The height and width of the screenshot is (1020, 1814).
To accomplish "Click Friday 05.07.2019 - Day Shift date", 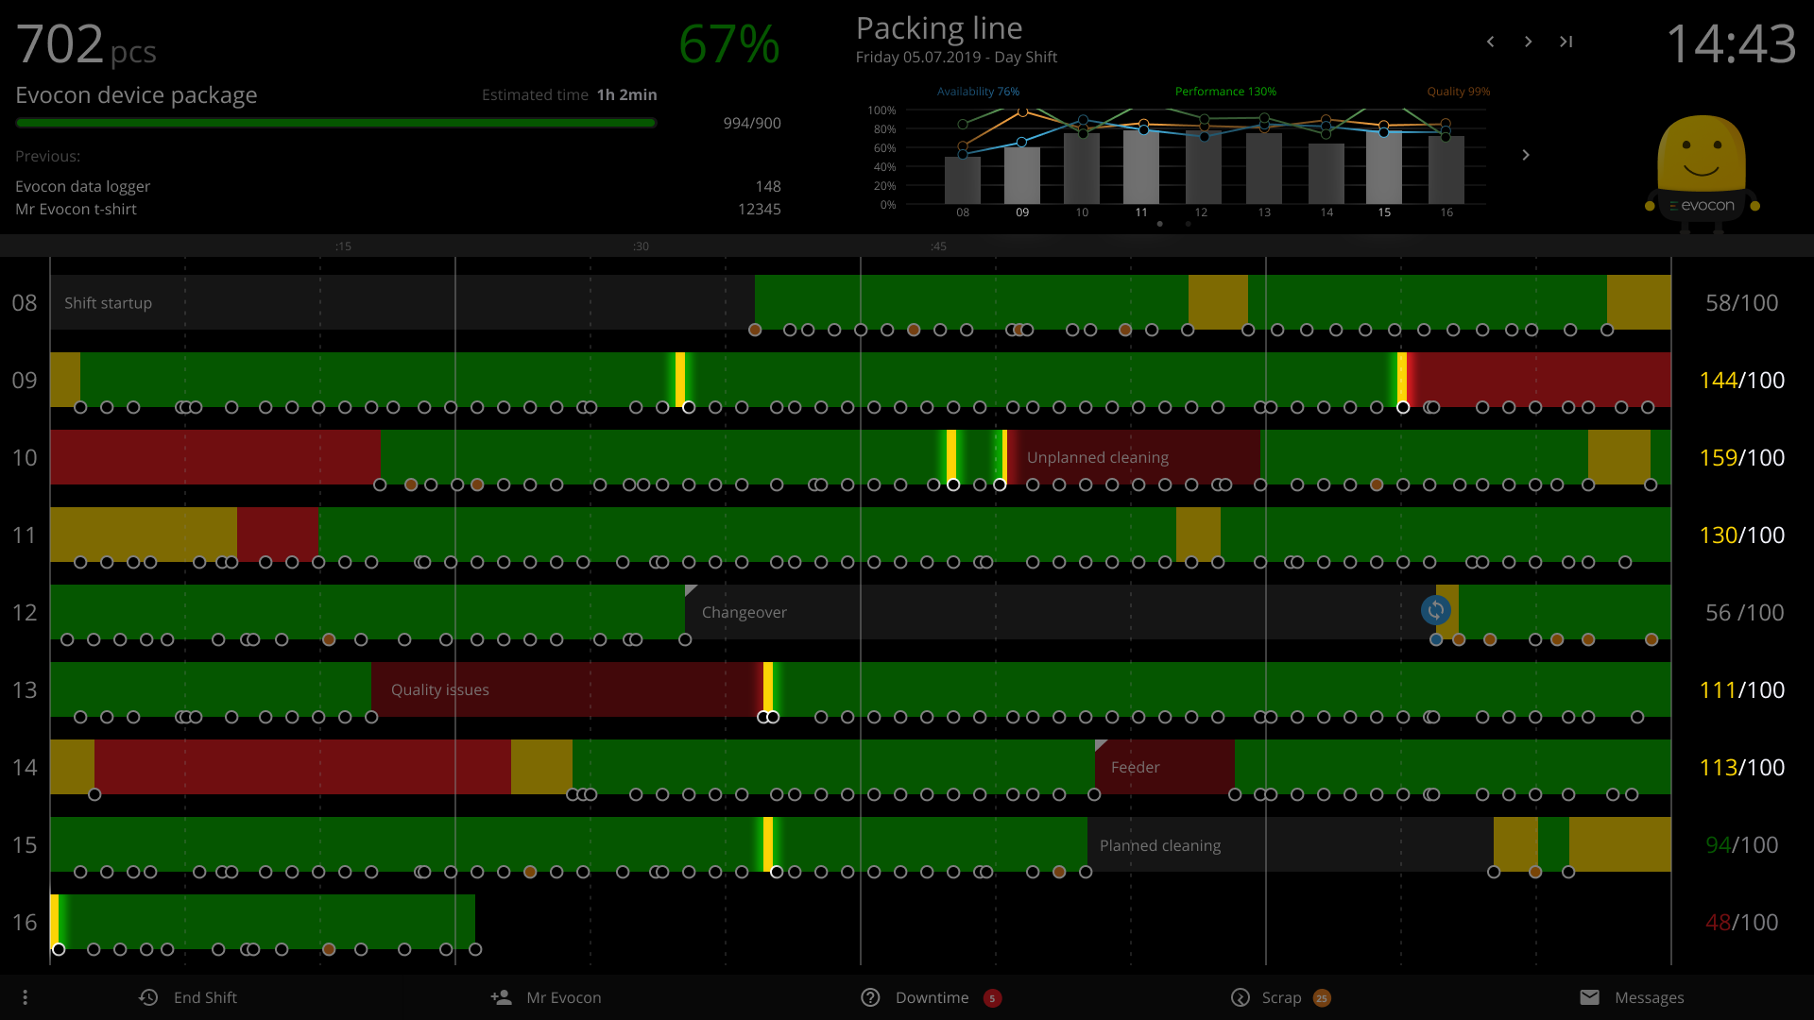I will [x=956, y=57].
